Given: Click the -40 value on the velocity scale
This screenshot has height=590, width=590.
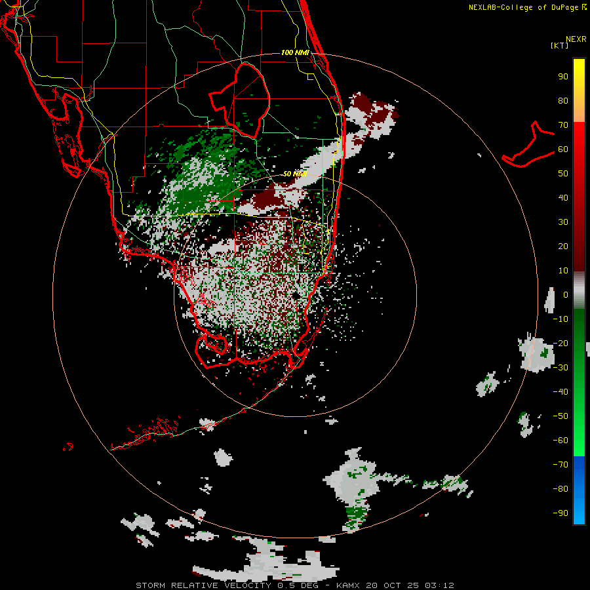Looking at the screenshot, I should [560, 392].
